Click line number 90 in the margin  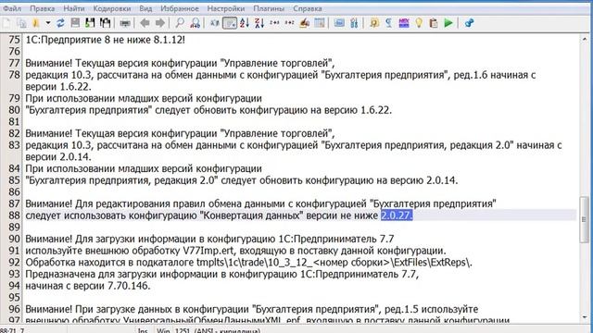[15, 239]
